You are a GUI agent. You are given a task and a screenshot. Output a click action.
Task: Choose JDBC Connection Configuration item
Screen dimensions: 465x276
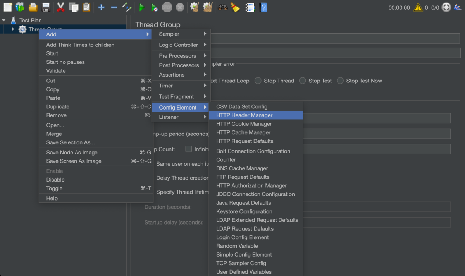256,194
